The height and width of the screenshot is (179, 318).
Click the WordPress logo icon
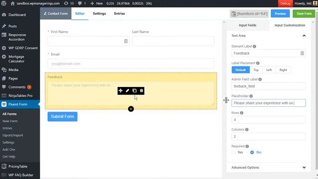point(3,3)
